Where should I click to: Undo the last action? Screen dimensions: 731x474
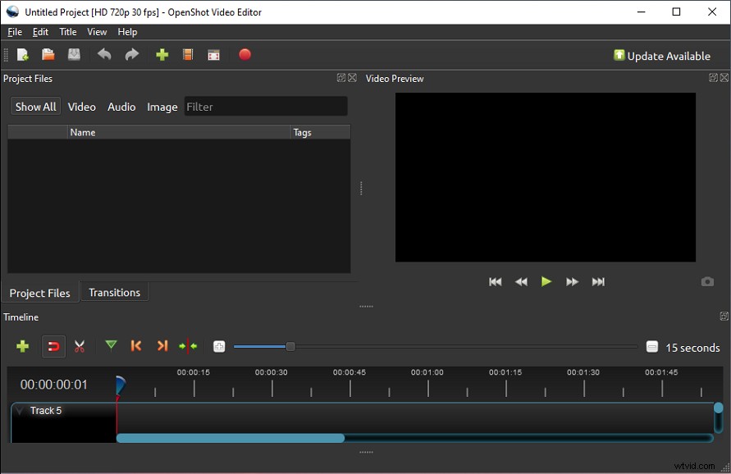(x=103, y=54)
